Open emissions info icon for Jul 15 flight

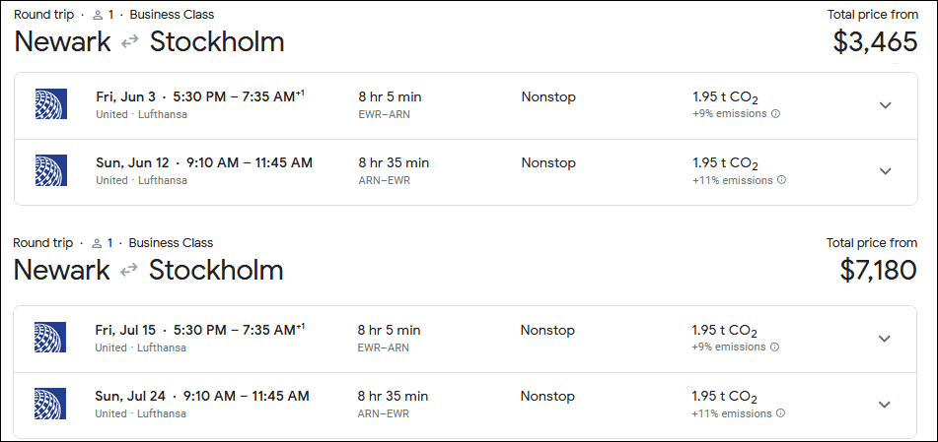click(775, 347)
